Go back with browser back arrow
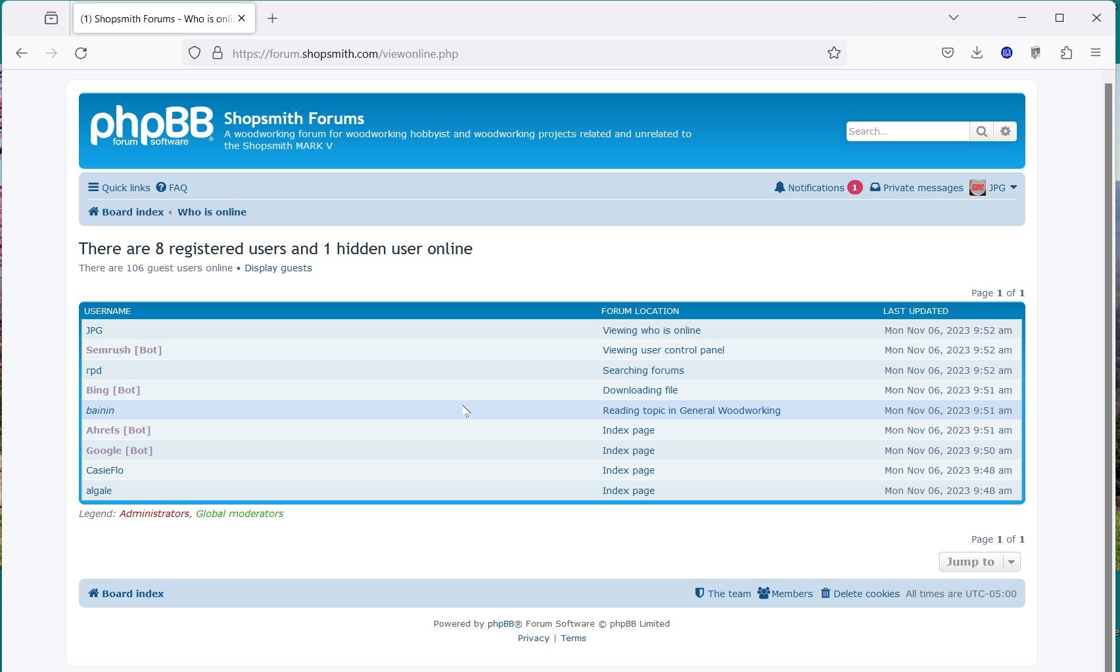Viewport: 1120px width, 672px height. point(22,53)
